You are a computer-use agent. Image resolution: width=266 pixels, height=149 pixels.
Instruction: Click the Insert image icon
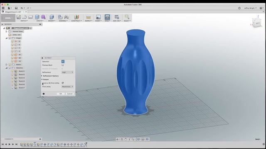98,17
